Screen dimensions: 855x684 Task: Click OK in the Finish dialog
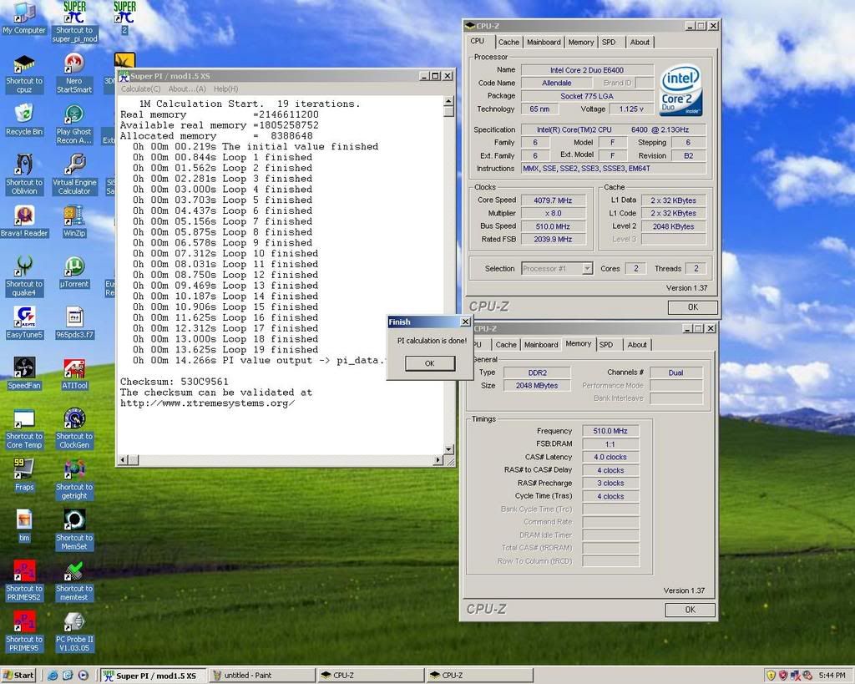coord(429,363)
